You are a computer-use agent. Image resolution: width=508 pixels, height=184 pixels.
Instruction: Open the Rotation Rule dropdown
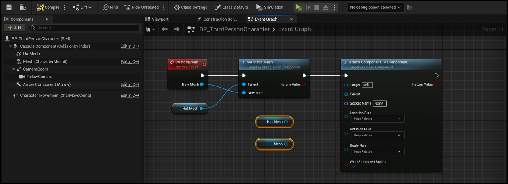[377, 135]
